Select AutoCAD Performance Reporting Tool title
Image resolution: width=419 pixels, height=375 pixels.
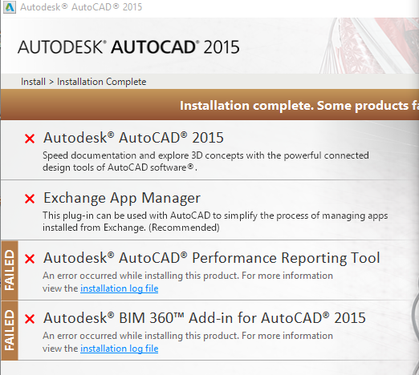(x=212, y=258)
